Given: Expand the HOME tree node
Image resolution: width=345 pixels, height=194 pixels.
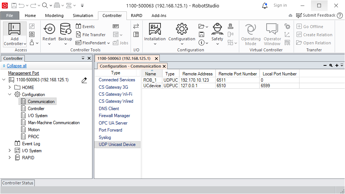Looking at the screenshot, I should tap(10, 87).
